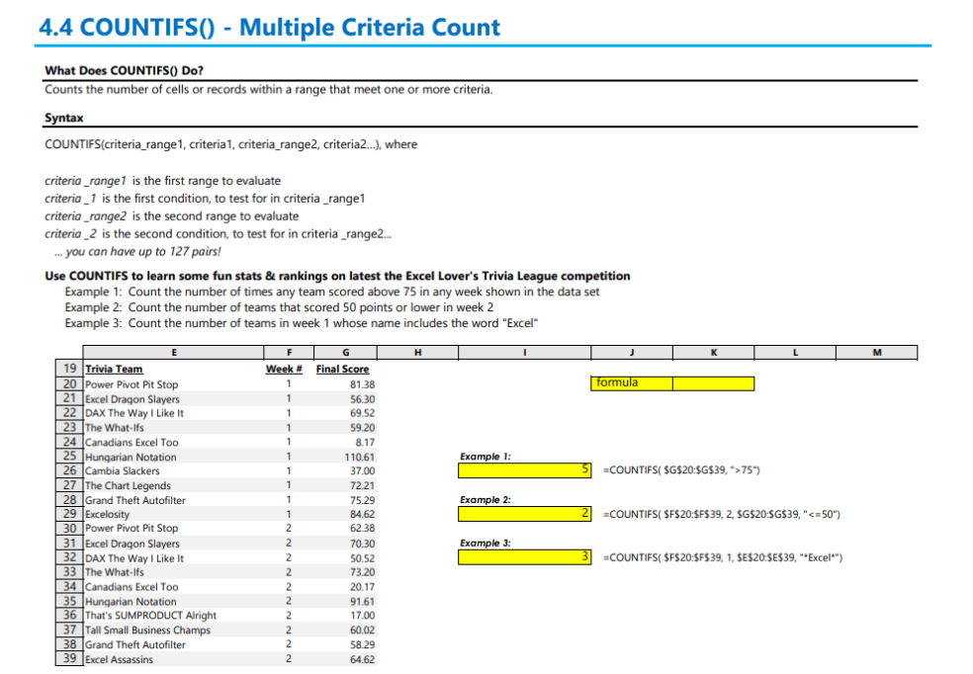Click column header G
This screenshot has height=674, width=973.
[x=343, y=352]
